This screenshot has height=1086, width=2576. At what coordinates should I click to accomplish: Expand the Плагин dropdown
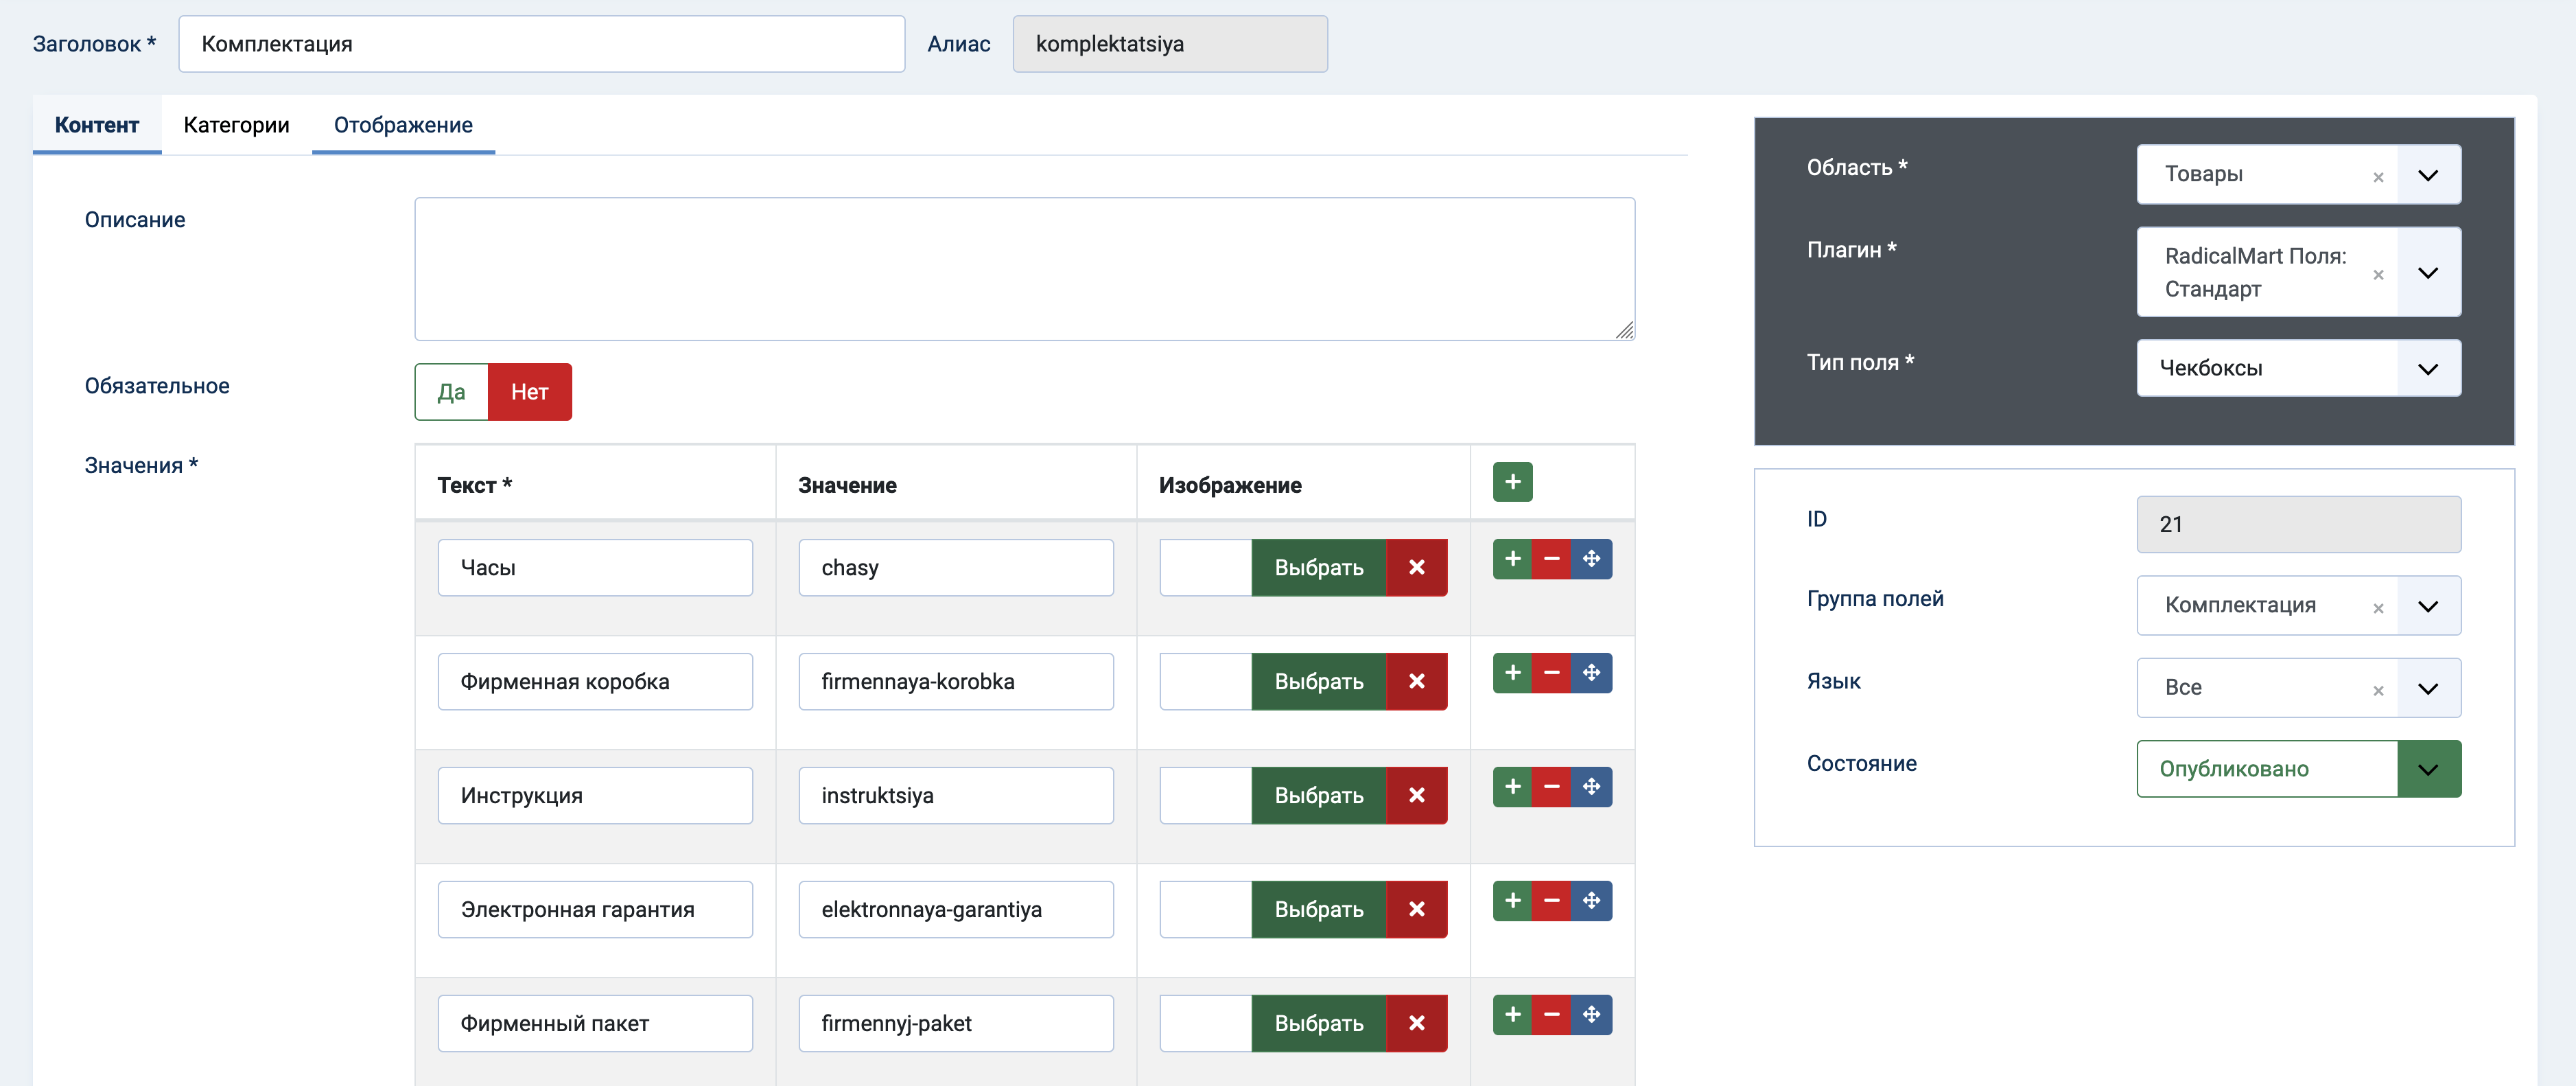tap(2427, 273)
